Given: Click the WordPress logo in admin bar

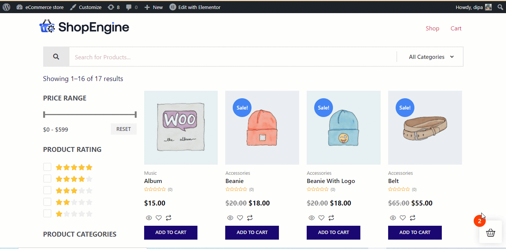Looking at the screenshot, I should click(6, 7).
